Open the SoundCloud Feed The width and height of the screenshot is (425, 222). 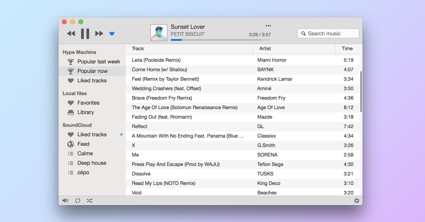[x=83, y=144]
